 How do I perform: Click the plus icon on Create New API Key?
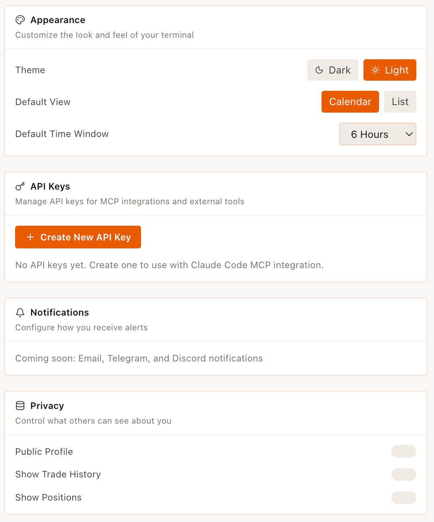pyautogui.click(x=30, y=237)
